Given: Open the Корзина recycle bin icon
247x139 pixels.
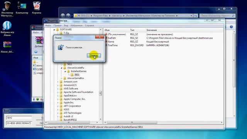Looking at the screenshot, I should point(37,8).
